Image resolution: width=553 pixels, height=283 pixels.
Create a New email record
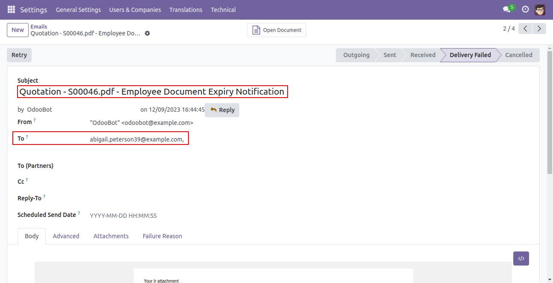[18, 30]
